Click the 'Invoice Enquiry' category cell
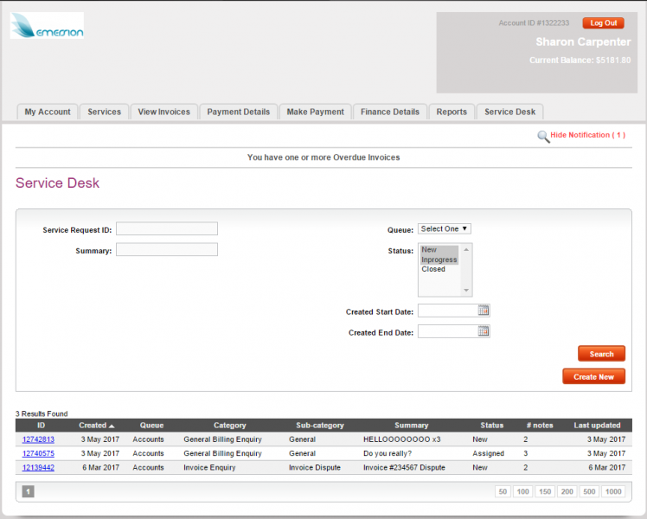Screen dimensions: 647x519 tap(209, 467)
